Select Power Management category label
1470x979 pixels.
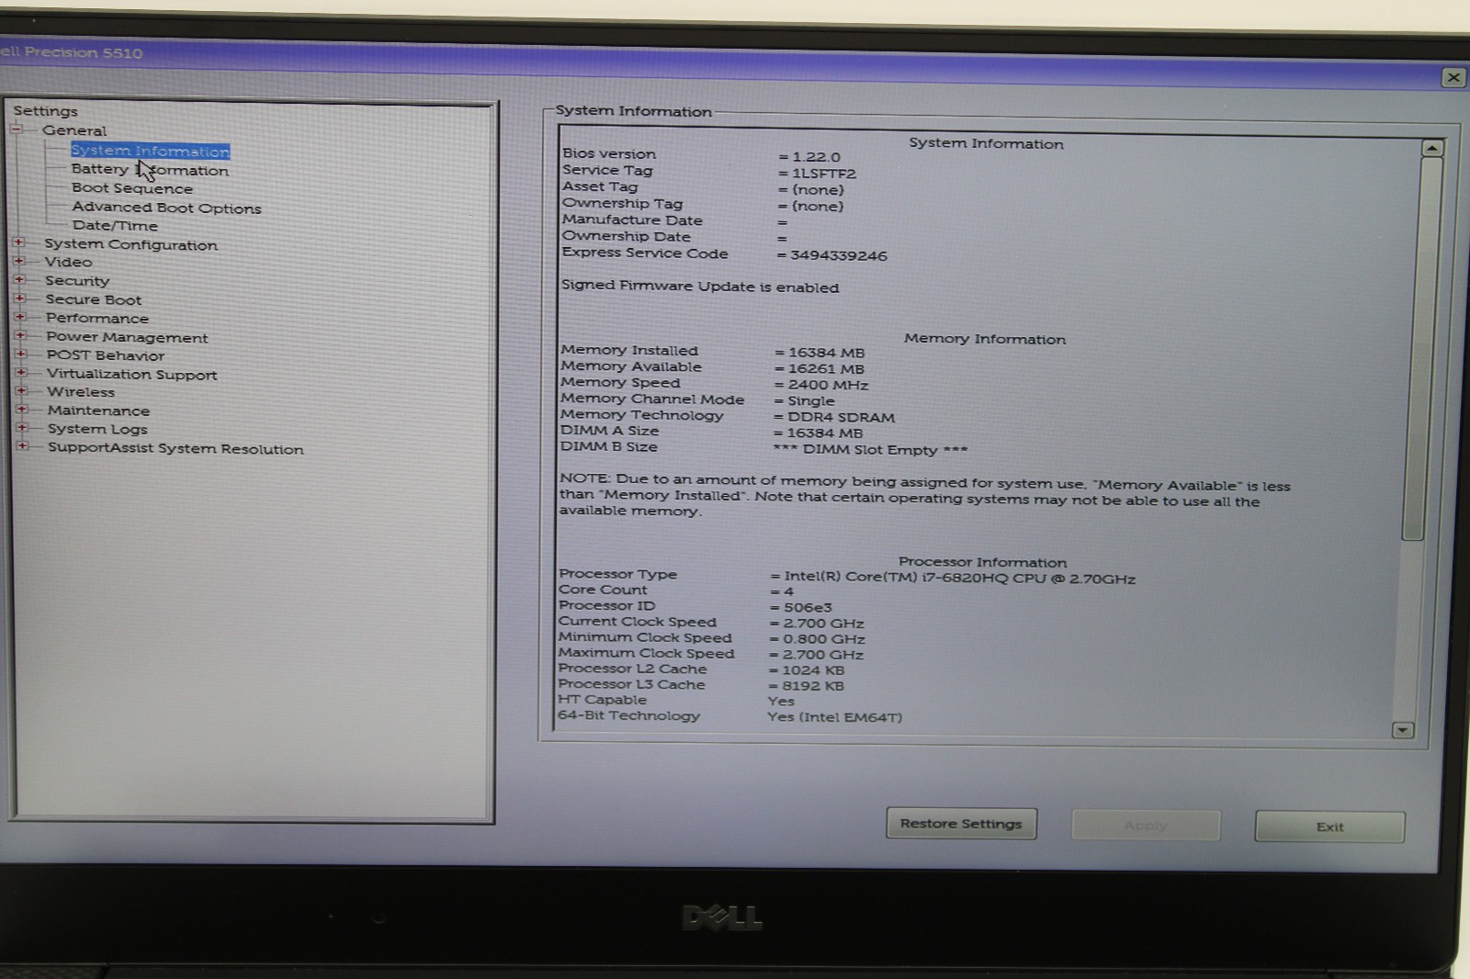(127, 337)
